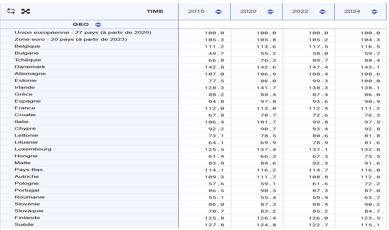Sort countries using the GEO arrows
Viewport: 389px width, 230px height.
tap(98, 25)
